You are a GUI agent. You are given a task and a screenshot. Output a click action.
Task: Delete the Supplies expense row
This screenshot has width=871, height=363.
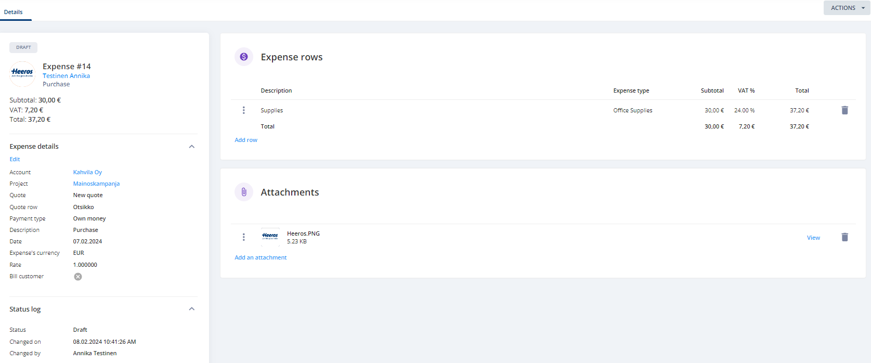tap(844, 110)
